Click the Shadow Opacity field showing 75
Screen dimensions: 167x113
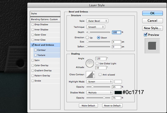pyautogui.click(x=116, y=98)
